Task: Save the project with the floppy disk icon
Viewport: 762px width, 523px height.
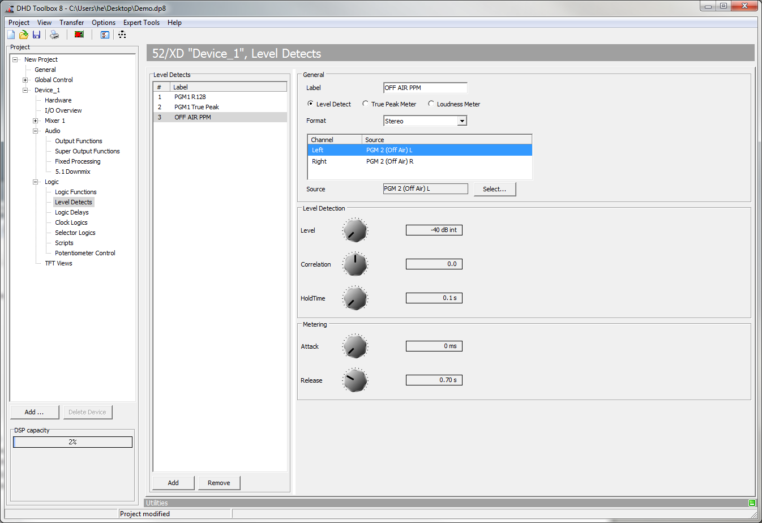Action: 36,35
